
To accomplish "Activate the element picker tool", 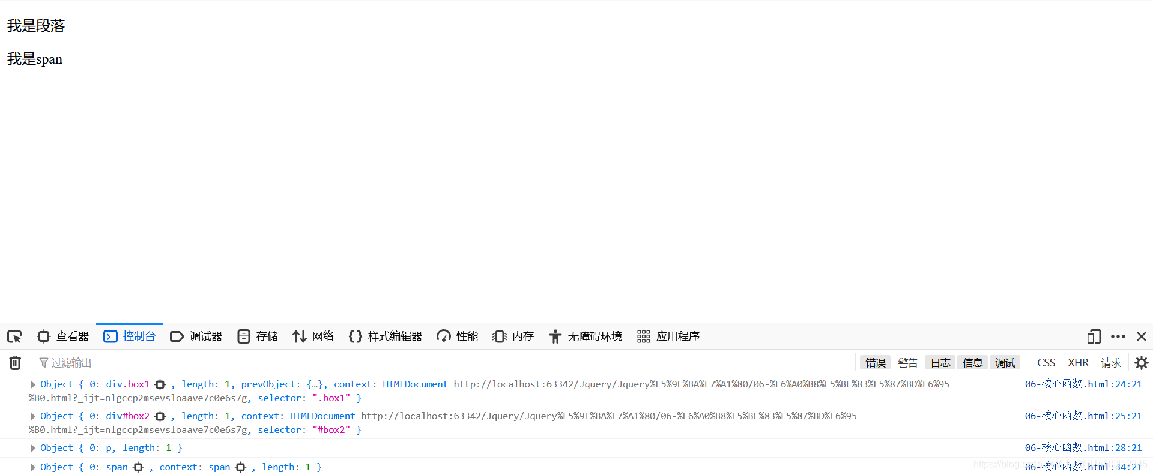I will (x=14, y=336).
